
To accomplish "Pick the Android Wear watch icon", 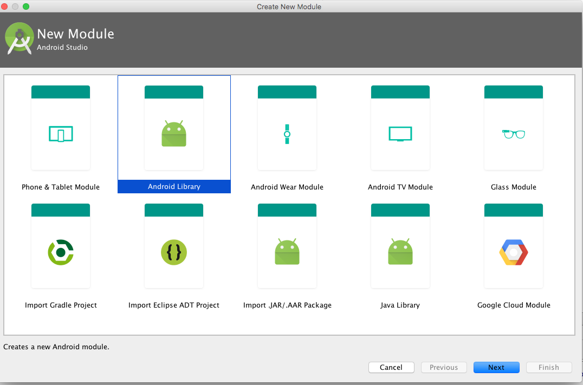I will pos(287,134).
